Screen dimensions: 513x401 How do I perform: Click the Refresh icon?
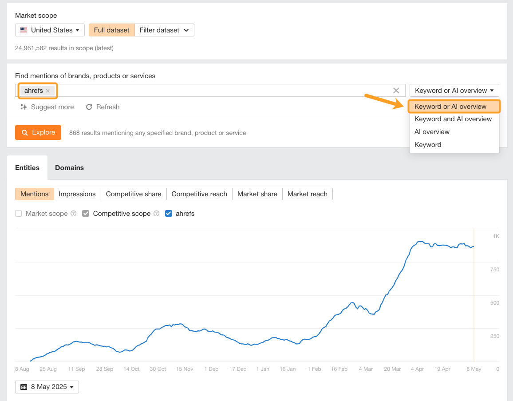89,107
